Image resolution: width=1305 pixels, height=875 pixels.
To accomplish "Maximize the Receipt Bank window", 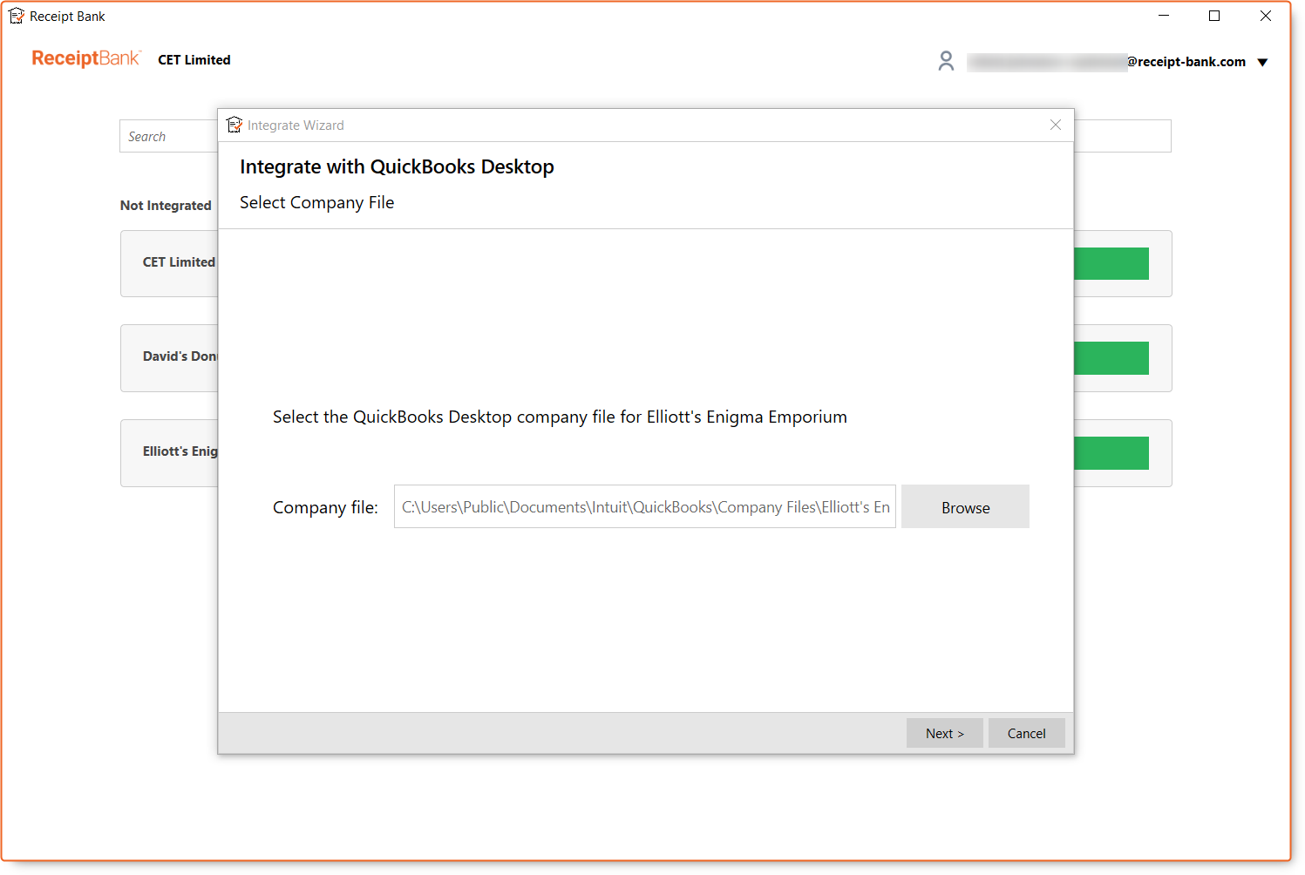I will pyautogui.click(x=1214, y=16).
